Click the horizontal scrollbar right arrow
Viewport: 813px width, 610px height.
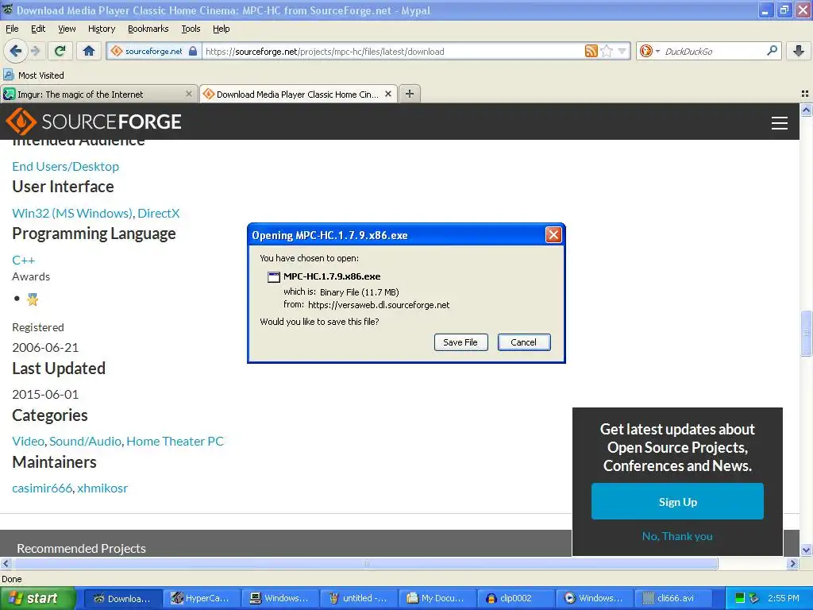[x=792, y=563]
